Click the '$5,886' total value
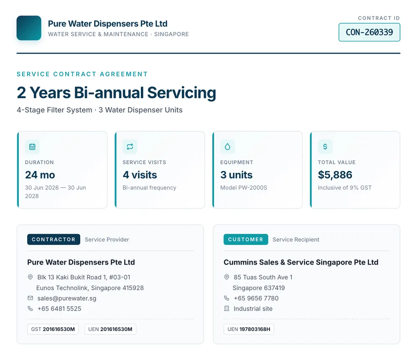 [x=335, y=175]
